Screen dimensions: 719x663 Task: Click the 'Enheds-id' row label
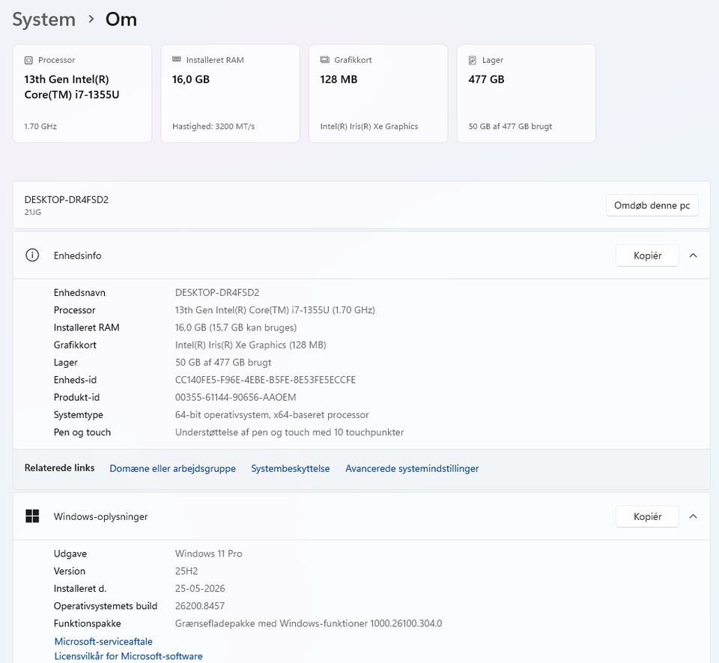tap(75, 380)
